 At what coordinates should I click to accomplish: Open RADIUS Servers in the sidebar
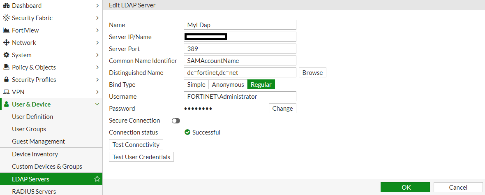tap(34, 191)
